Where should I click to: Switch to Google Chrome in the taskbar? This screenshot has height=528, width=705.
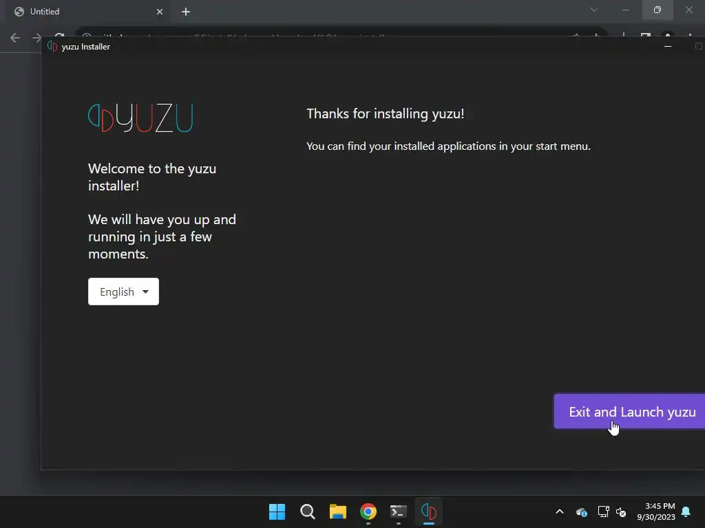(368, 511)
